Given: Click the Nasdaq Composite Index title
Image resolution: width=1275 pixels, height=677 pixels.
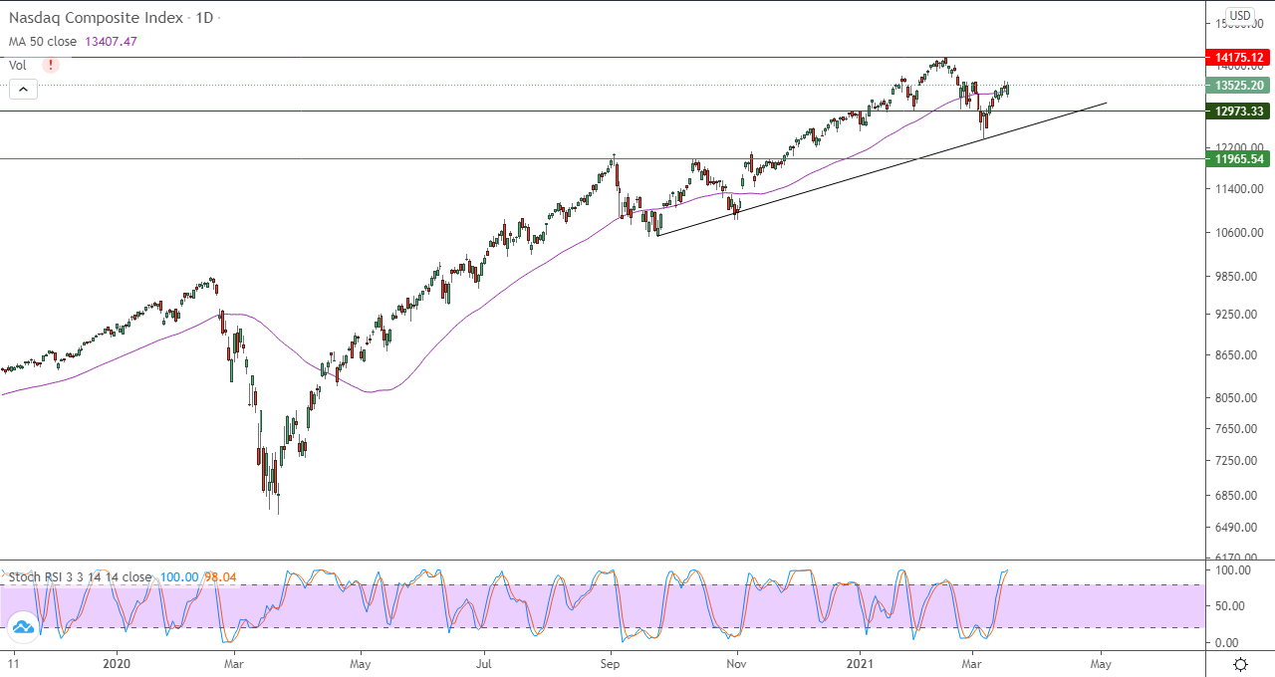Looking at the screenshot, I should pyautogui.click(x=97, y=18).
